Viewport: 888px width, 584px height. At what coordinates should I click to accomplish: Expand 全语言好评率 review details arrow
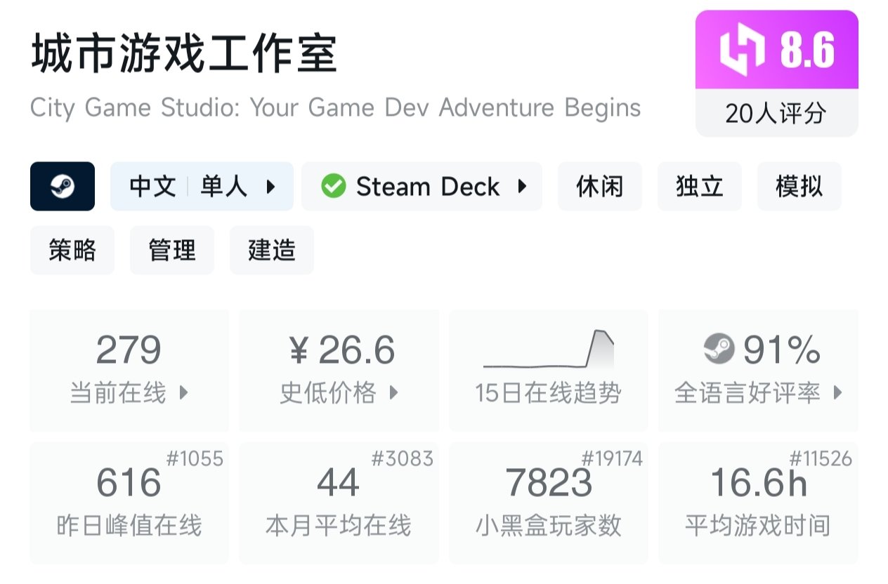tap(837, 392)
